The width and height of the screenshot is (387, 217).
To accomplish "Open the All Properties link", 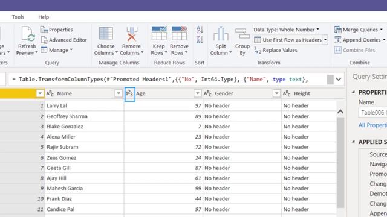I will tap(372, 125).
